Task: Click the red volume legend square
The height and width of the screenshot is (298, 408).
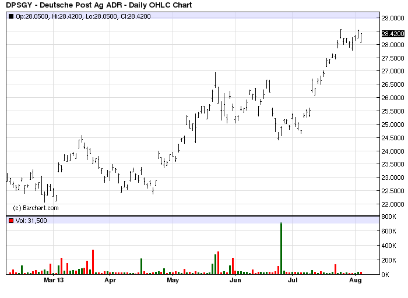Action: [11, 221]
